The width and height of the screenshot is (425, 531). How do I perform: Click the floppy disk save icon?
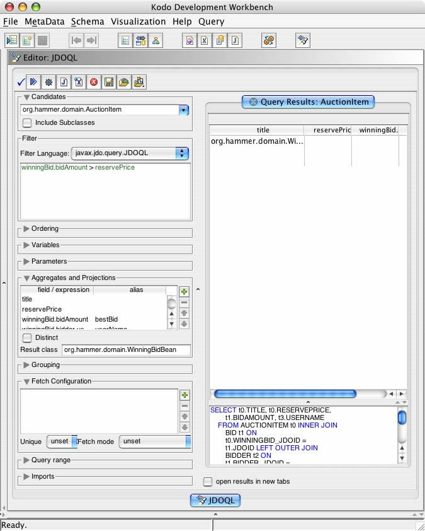pos(109,82)
